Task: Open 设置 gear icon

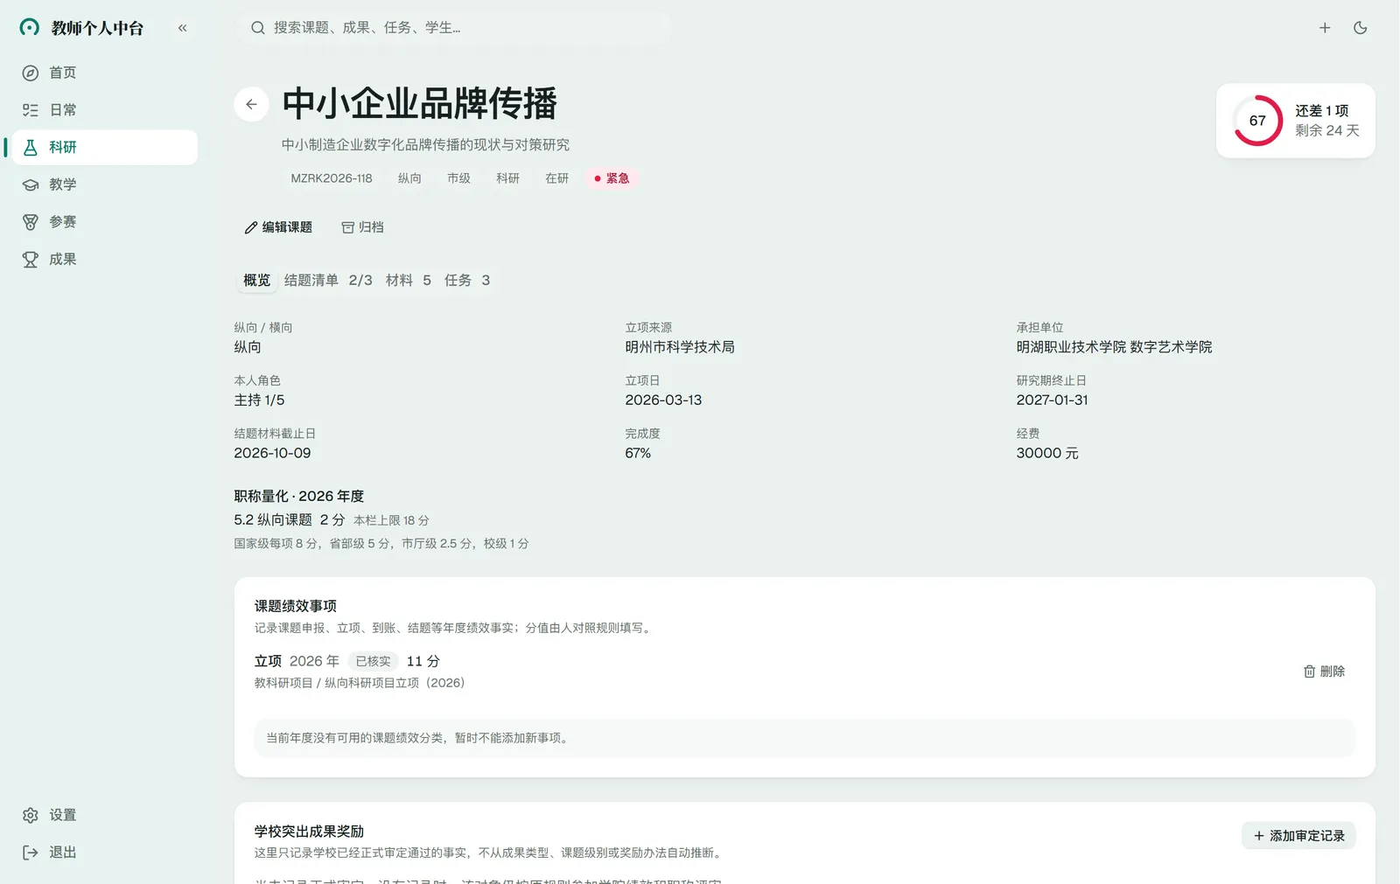Action: pos(31,815)
